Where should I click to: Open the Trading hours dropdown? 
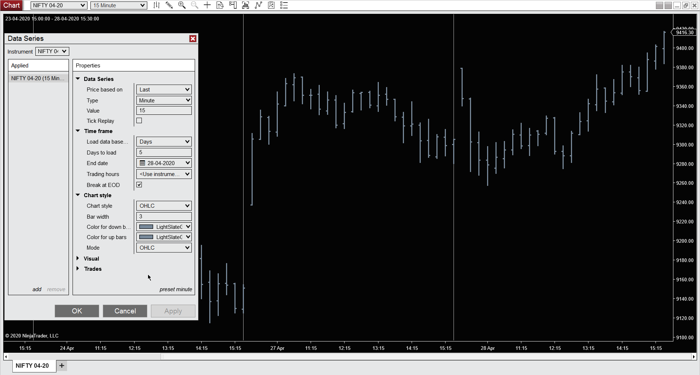[x=164, y=174]
